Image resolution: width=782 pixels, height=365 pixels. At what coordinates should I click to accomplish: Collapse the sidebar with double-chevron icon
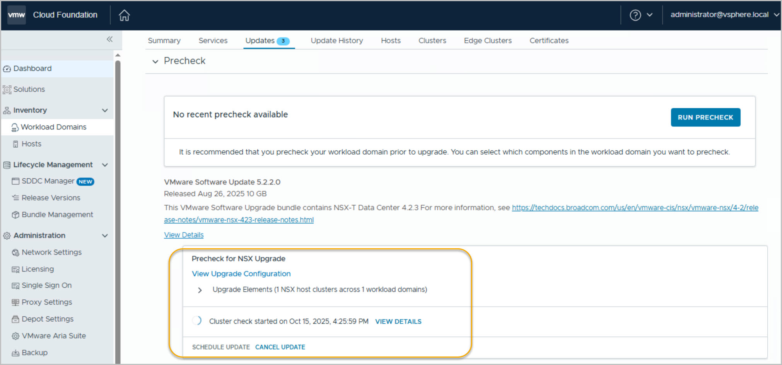tap(109, 39)
